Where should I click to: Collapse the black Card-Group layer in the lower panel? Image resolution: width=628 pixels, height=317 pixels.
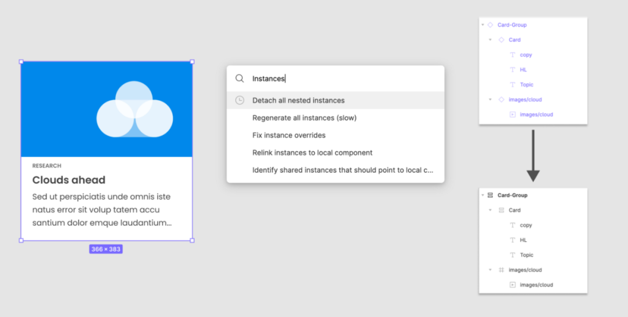(x=483, y=195)
